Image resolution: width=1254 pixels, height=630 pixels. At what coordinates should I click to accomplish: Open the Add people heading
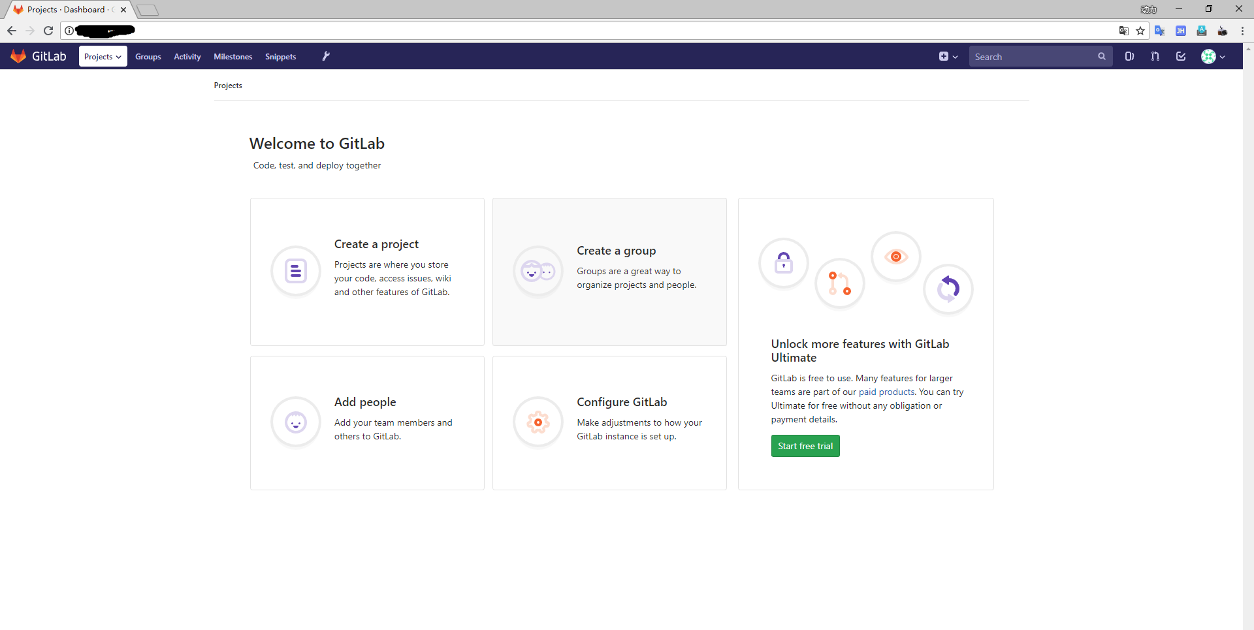point(365,402)
